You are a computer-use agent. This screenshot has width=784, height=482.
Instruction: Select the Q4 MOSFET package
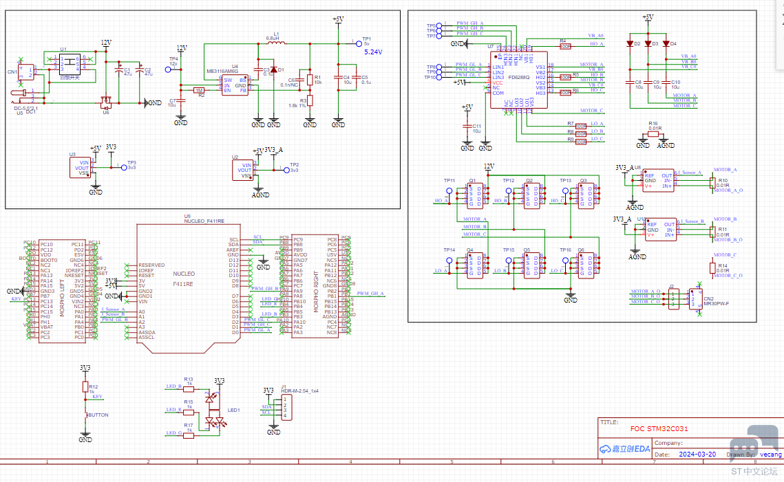point(475,265)
